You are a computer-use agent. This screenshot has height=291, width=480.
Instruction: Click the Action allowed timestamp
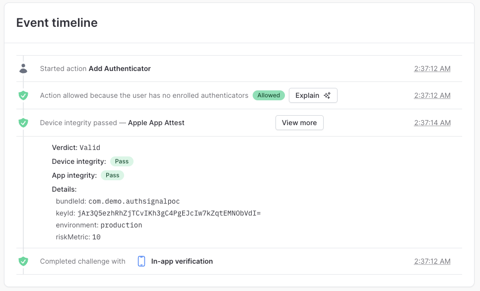pos(432,95)
